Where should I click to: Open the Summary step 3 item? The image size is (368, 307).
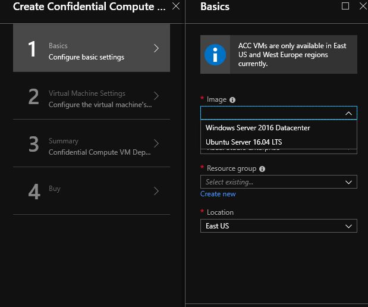pos(92,143)
